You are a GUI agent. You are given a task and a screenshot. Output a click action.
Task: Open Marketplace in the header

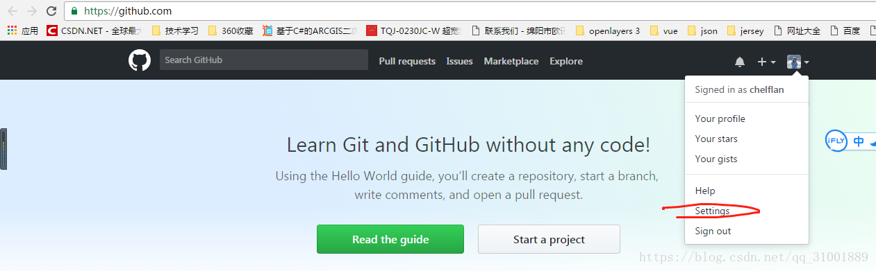coord(511,61)
